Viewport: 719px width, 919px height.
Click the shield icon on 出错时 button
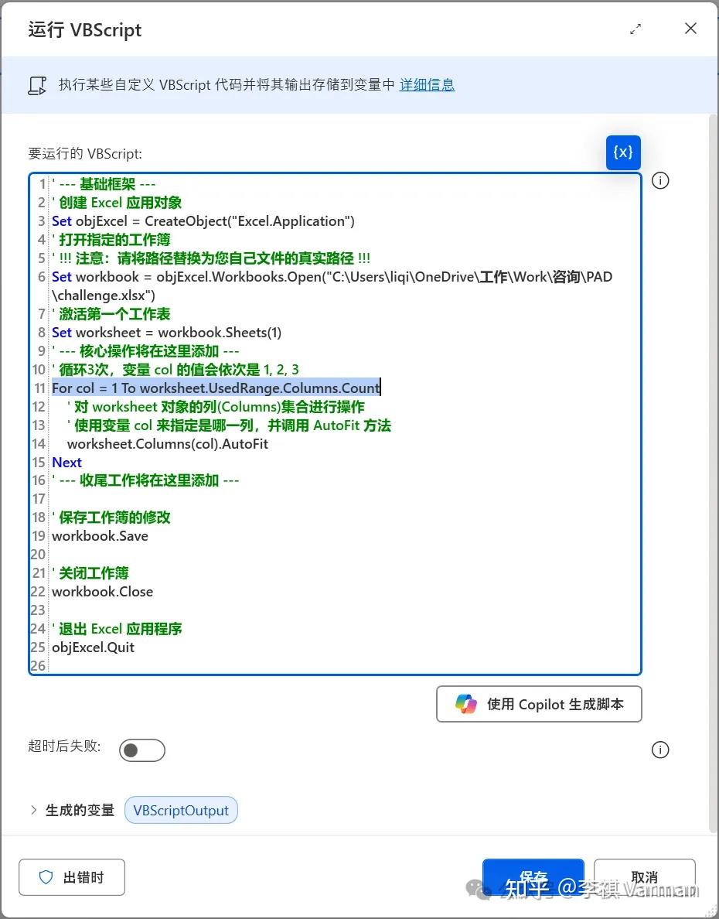click(x=46, y=877)
